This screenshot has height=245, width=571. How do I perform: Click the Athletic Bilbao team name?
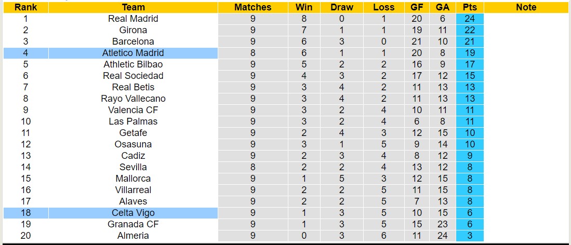click(x=133, y=64)
